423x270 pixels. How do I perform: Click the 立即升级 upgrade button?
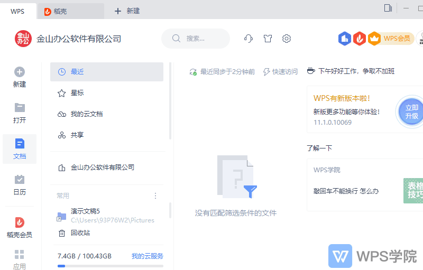(411, 111)
